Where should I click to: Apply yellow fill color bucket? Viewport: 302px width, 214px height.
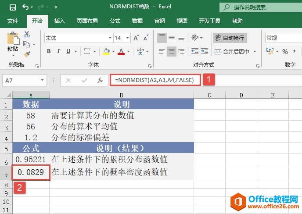click(x=106, y=51)
